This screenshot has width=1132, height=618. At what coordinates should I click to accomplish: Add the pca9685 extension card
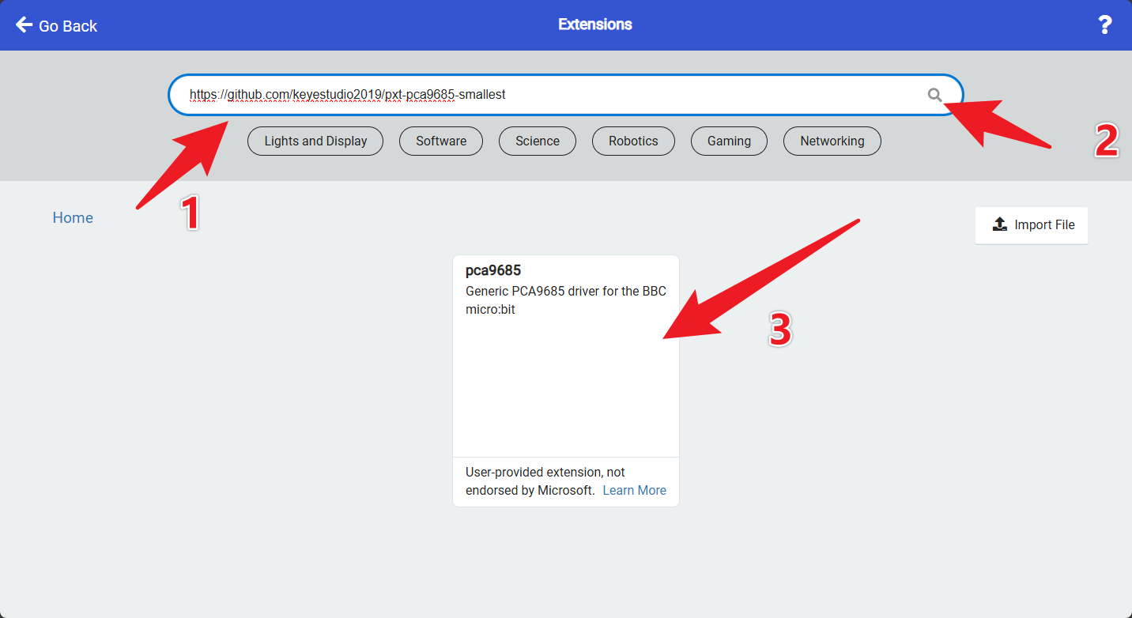point(566,380)
